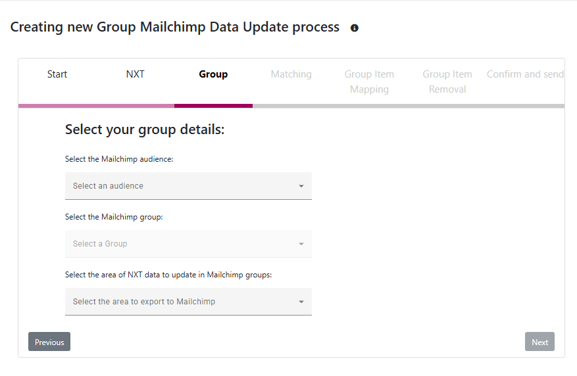Go to the Start step

tap(57, 74)
